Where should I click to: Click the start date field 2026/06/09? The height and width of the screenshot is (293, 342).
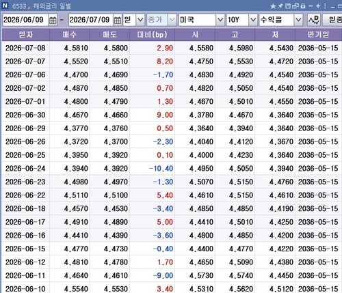point(25,20)
